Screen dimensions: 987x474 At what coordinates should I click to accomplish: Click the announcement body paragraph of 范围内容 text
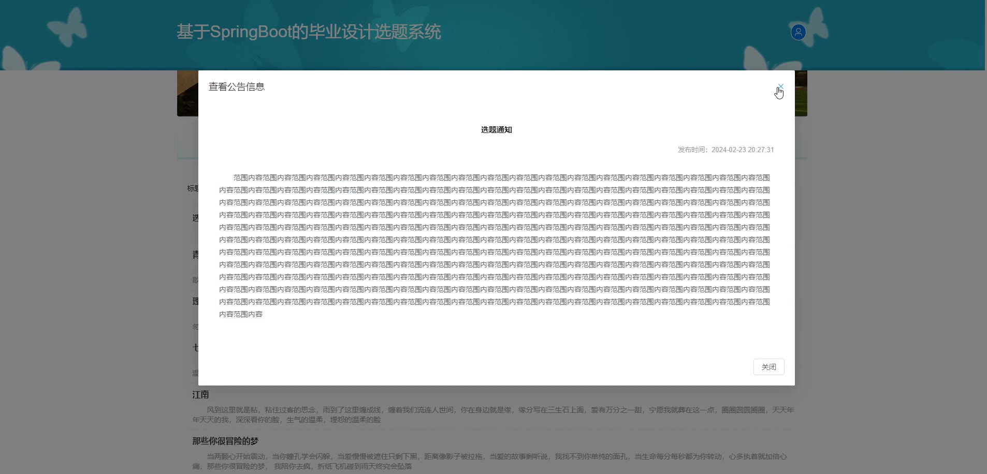click(495, 246)
